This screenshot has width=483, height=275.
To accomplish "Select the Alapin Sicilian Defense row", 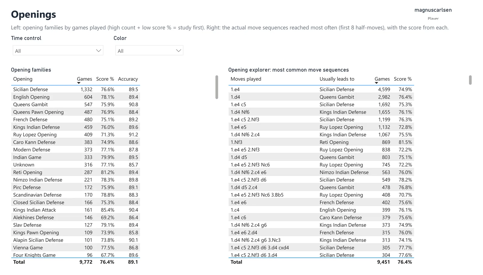I will 75,240.
